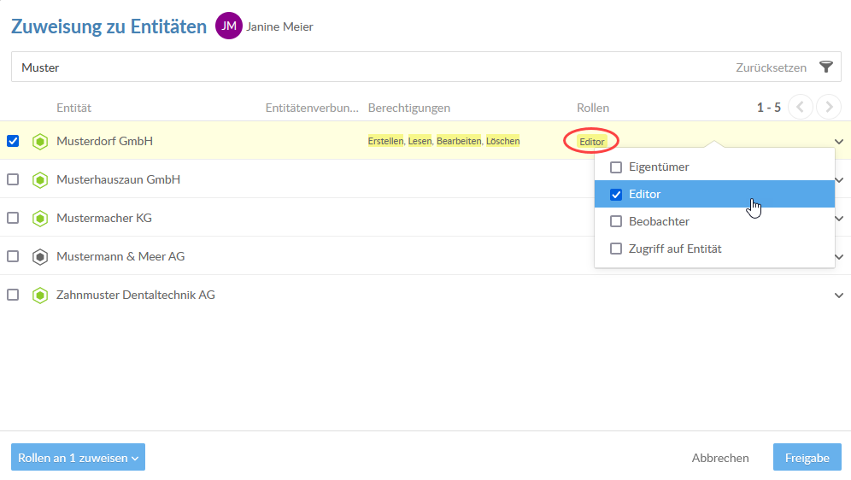Viewport: 851px width, 480px height.
Task: Tick the Zugriff auf Entität checkbox
Action: [x=616, y=249]
